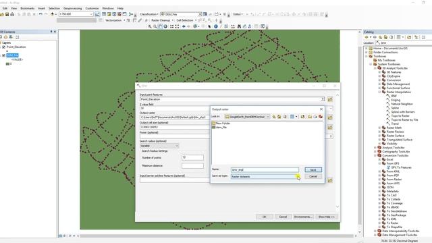Click the Name field in Output raster dialog
The image size is (432, 243).
(265, 170)
